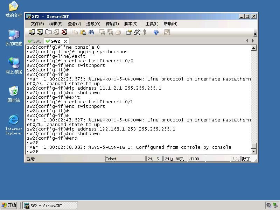Viewport: 280px width, 210px height.
Task: Close the SW2 tab with its X
Action: [66, 41]
